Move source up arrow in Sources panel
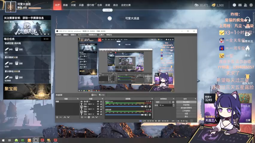This screenshot has height=143, width=255. [93, 117]
